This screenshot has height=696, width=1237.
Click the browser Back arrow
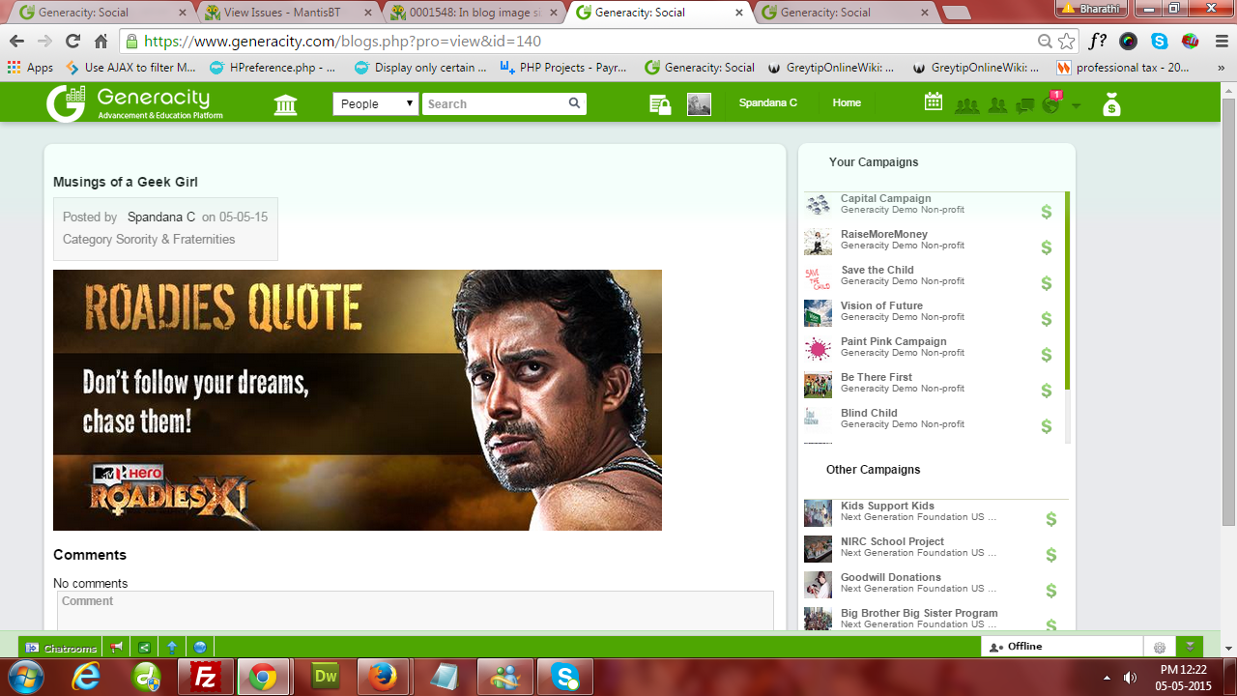[x=16, y=42]
